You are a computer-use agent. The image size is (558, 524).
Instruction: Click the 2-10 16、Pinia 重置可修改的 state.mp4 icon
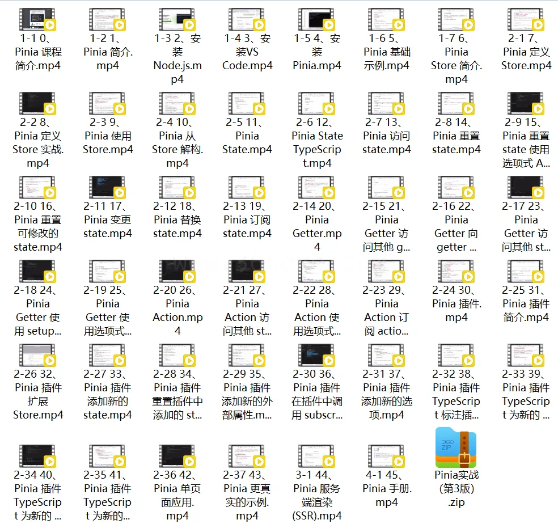[38, 187]
